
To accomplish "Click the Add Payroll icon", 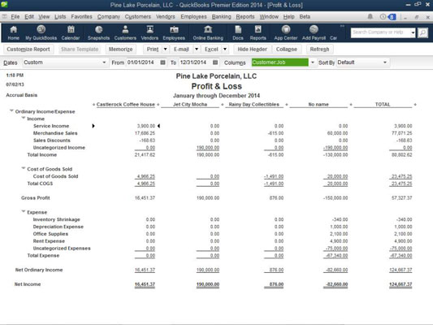I will [314, 32].
